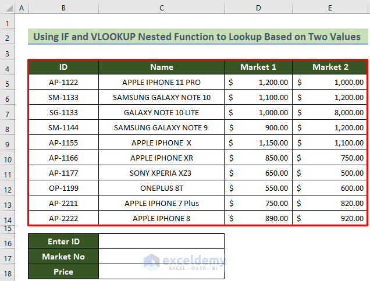
Task: Select SAMSUNG GALAXY NOTE 10 cell
Action: [x=161, y=97]
